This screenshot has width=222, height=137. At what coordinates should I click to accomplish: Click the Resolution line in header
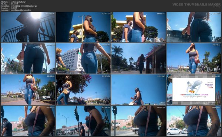point(19,6)
